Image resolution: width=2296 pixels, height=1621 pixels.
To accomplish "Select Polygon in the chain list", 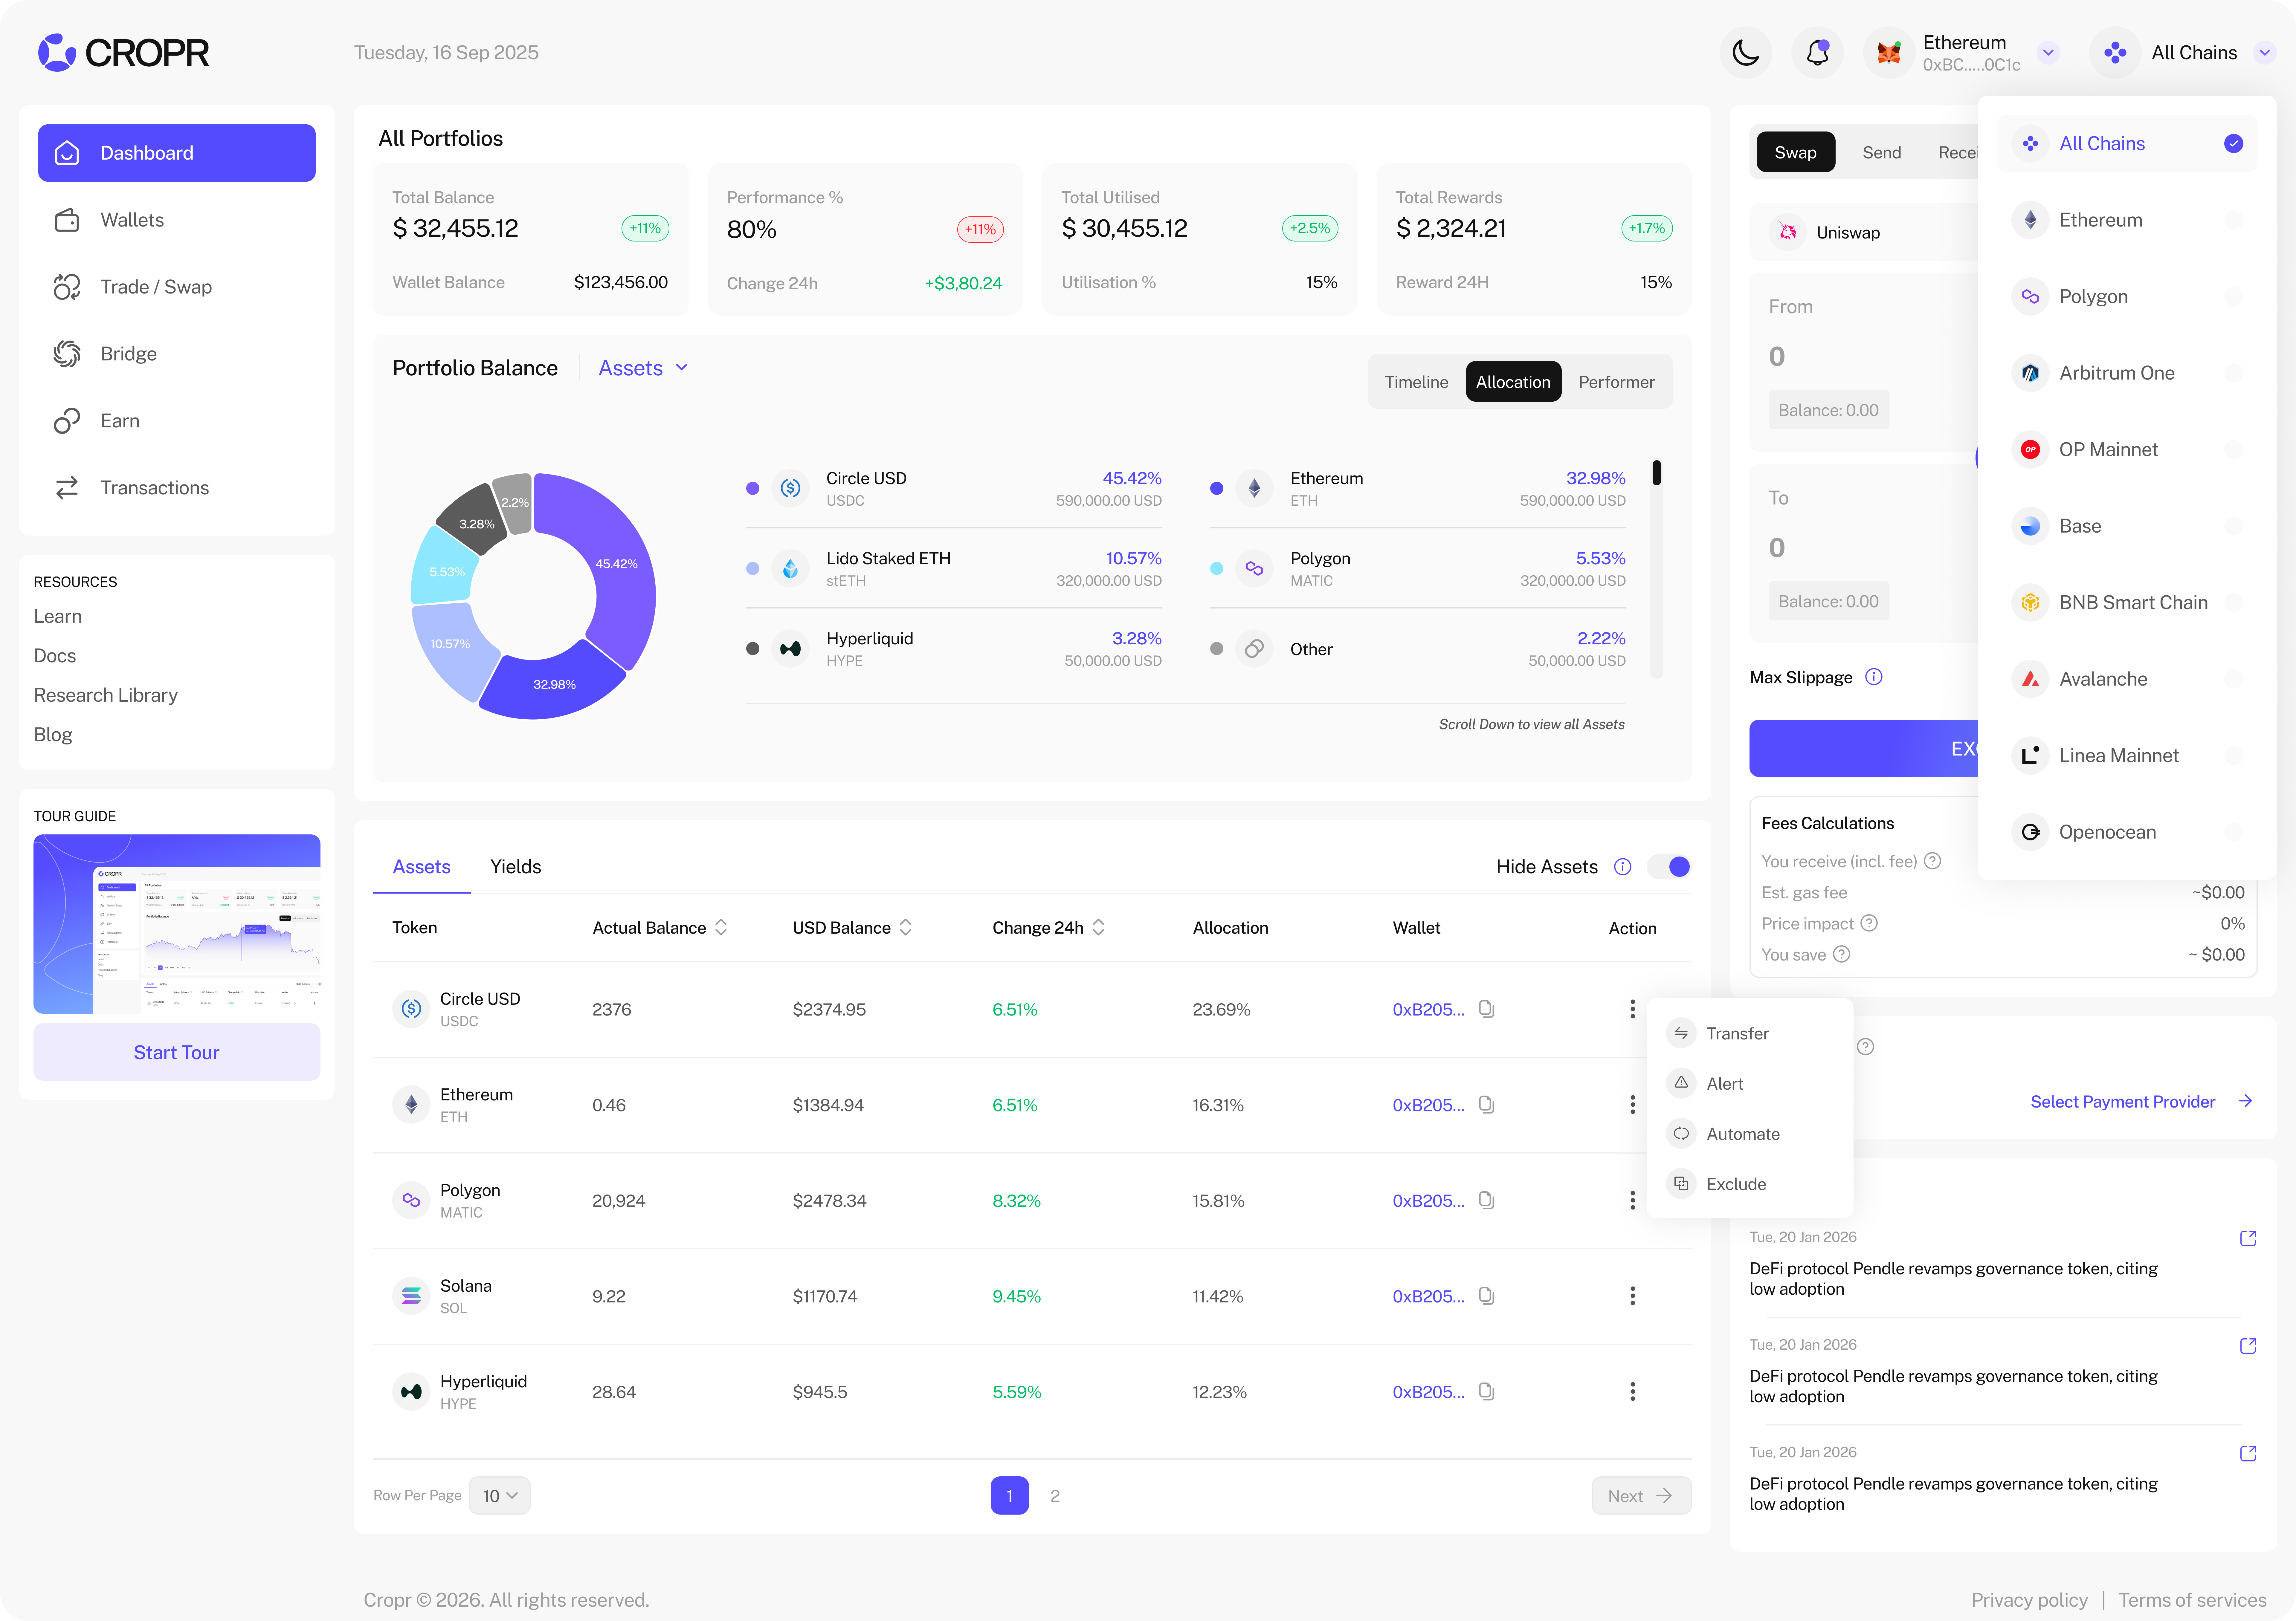I will click(x=2127, y=297).
